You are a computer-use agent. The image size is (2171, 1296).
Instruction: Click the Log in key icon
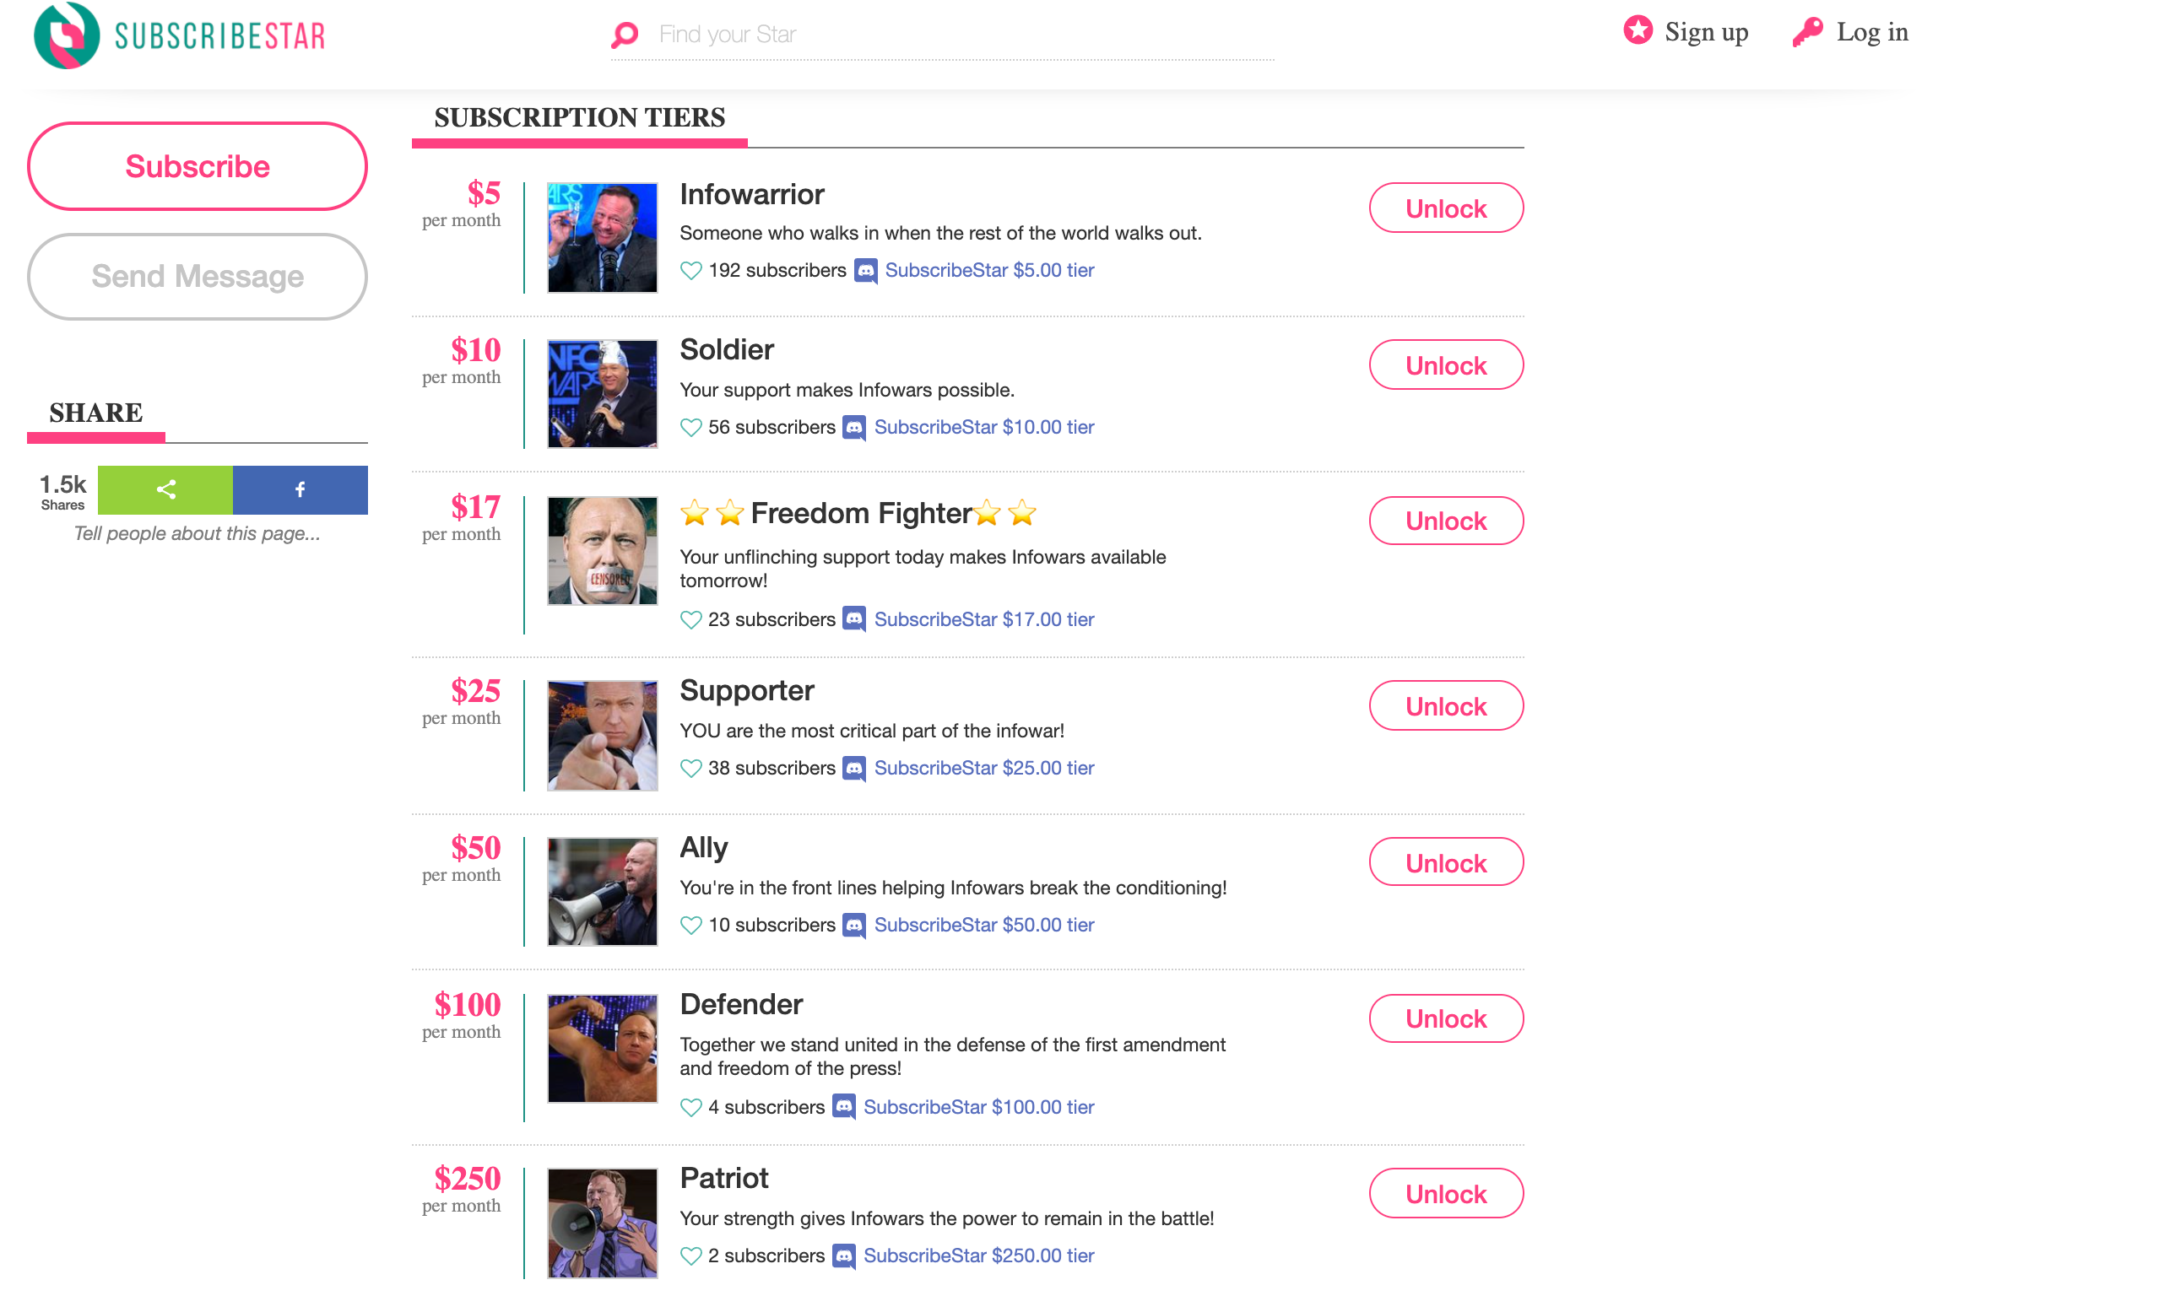(x=1806, y=32)
